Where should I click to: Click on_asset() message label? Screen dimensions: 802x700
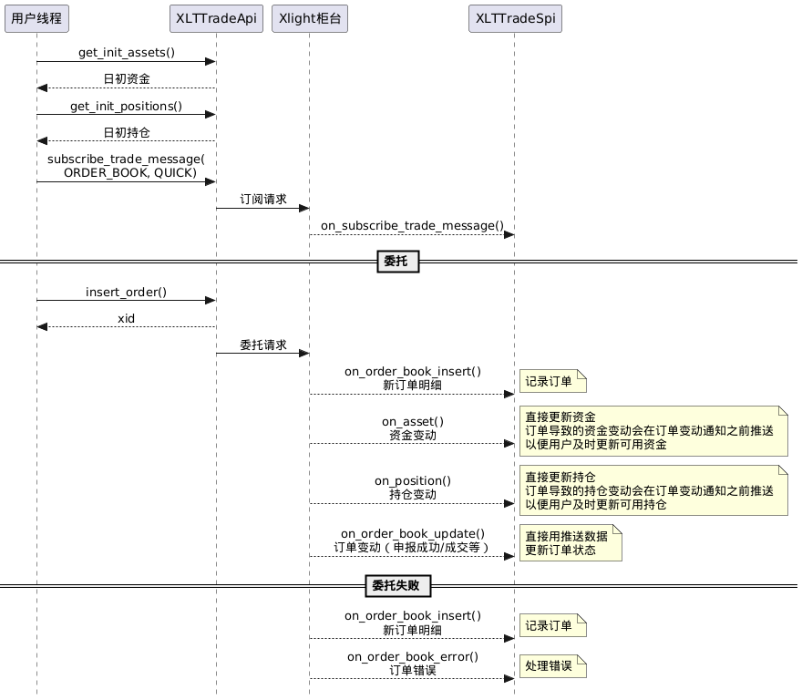[413, 422]
